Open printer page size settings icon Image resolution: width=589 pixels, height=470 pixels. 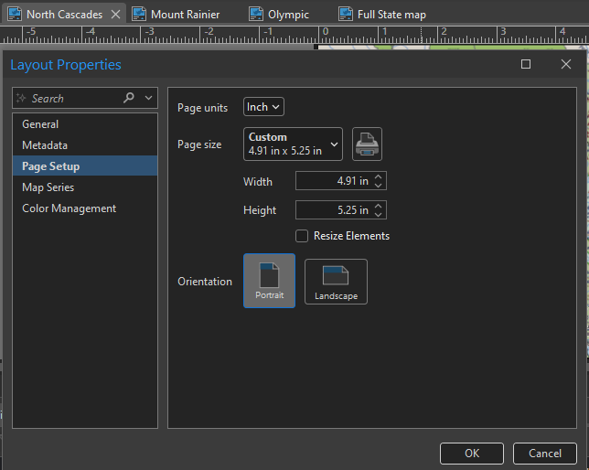[x=367, y=144]
